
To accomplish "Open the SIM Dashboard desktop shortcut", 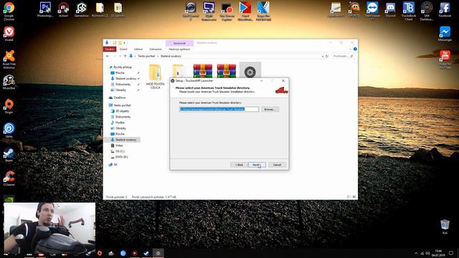I will point(427,11).
